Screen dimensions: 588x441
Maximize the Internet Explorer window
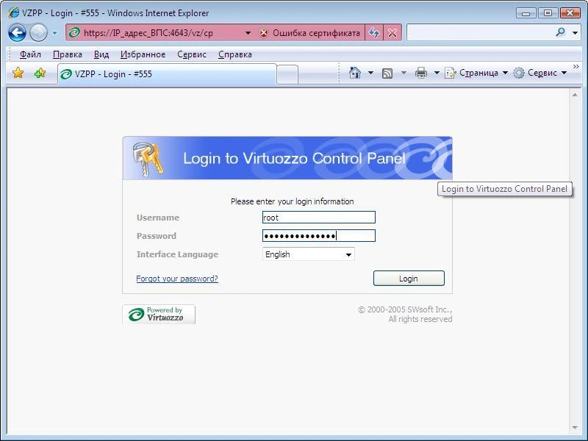(x=548, y=13)
